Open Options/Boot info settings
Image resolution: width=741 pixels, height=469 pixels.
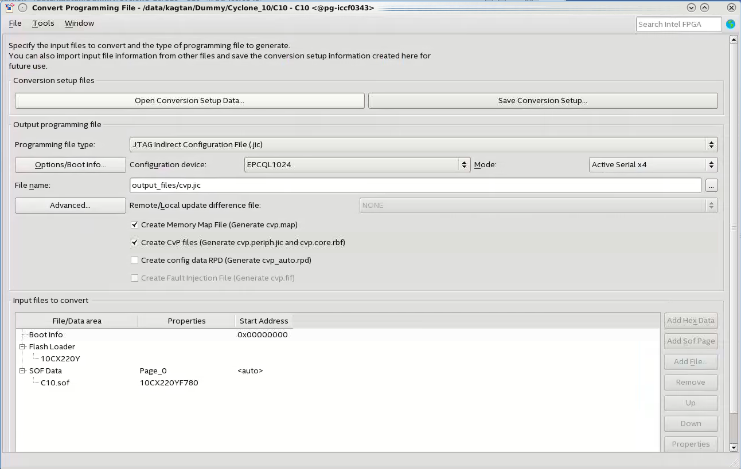pos(71,165)
